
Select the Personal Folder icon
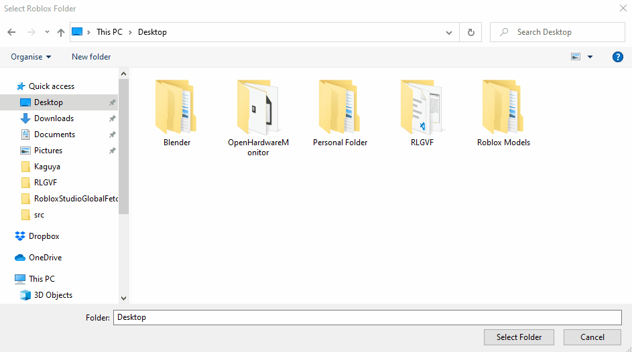click(340, 107)
